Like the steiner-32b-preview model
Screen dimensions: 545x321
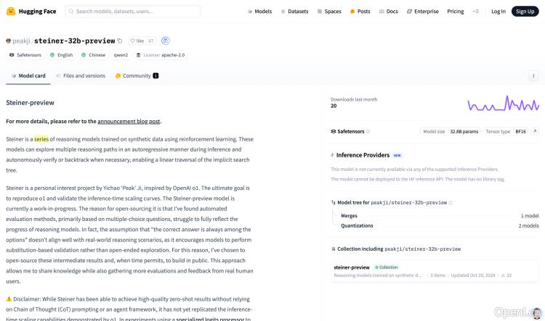(137, 41)
